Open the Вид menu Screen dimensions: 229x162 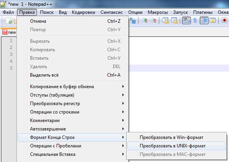pos(63,12)
